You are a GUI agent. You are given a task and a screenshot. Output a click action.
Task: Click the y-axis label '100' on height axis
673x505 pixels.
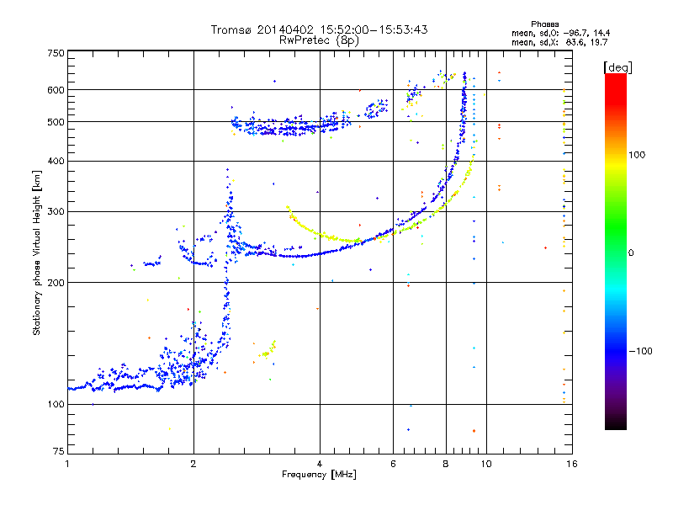click(56, 404)
